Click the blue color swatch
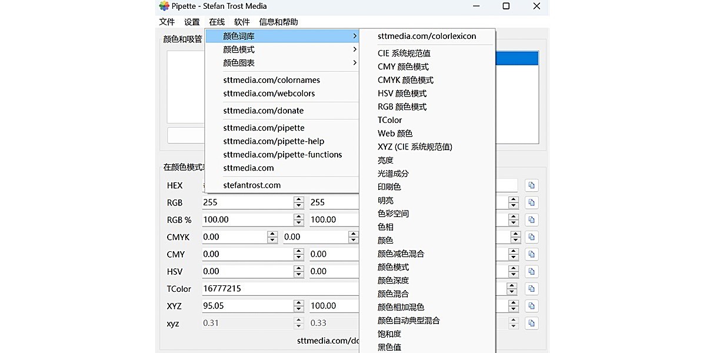706x353 pixels. 517,58
